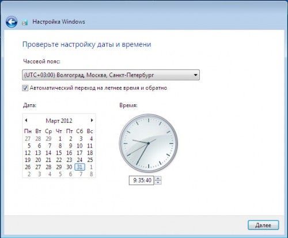Select grayed April 8 date

pos(91,174)
